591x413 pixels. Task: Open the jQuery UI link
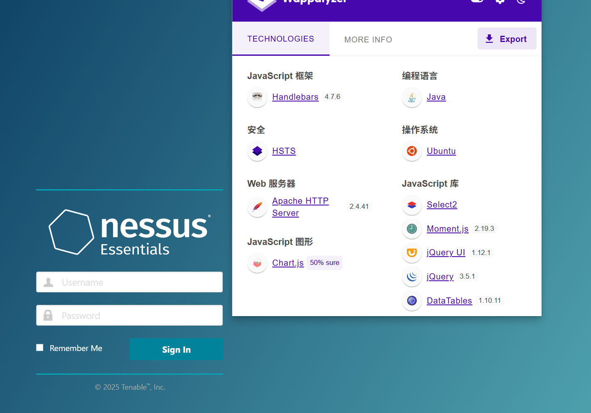[x=446, y=252]
